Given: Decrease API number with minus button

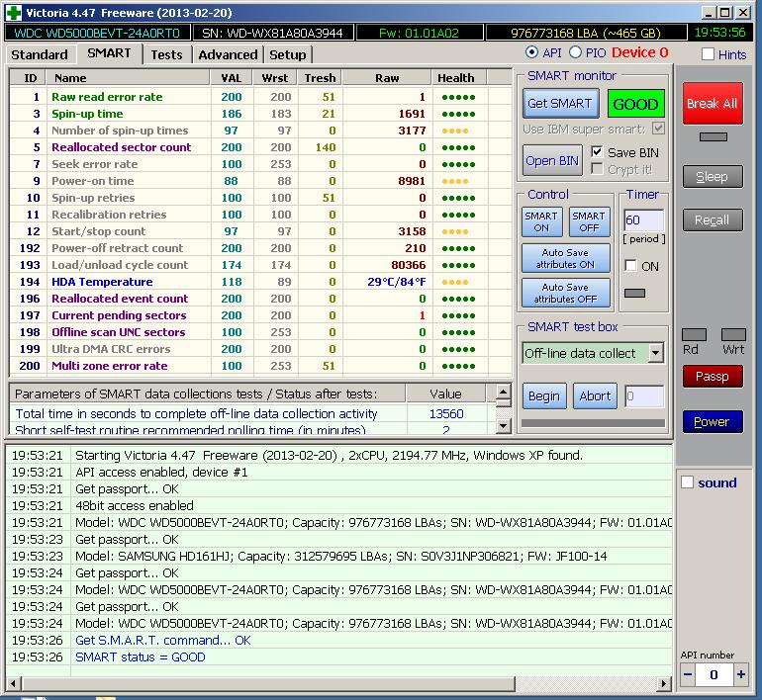Looking at the screenshot, I should (688, 674).
